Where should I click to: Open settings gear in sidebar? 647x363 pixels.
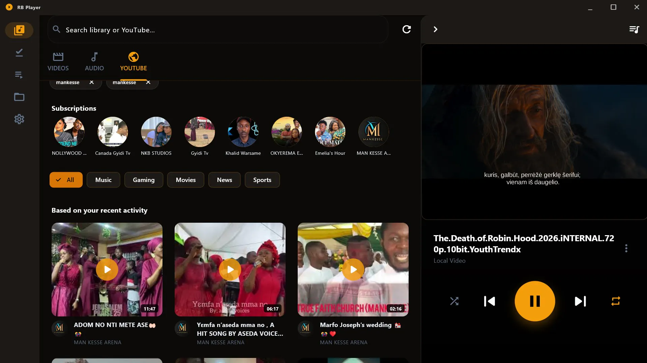click(19, 119)
